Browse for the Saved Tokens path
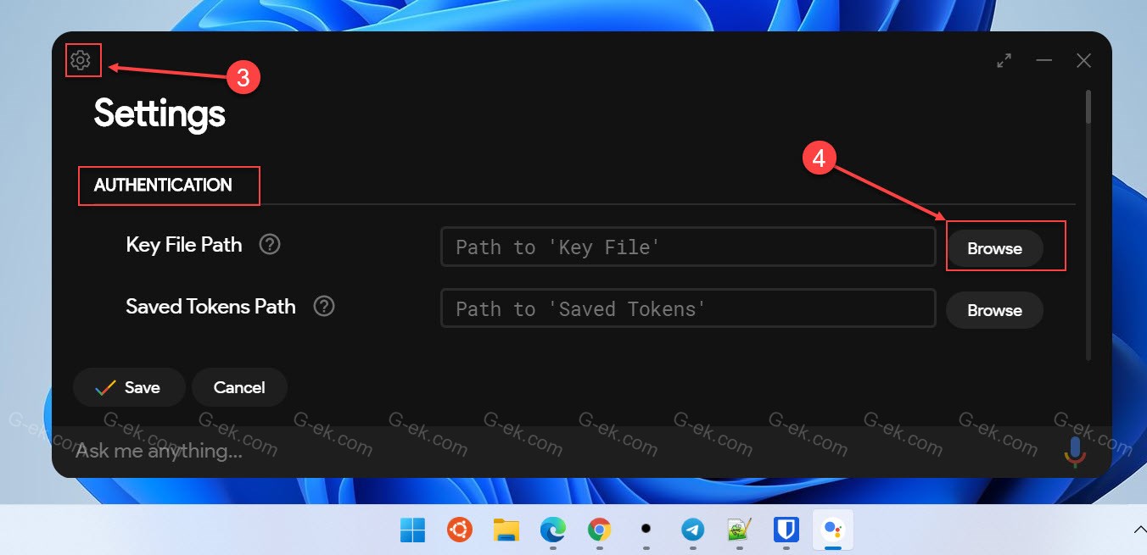 (x=994, y=310)
